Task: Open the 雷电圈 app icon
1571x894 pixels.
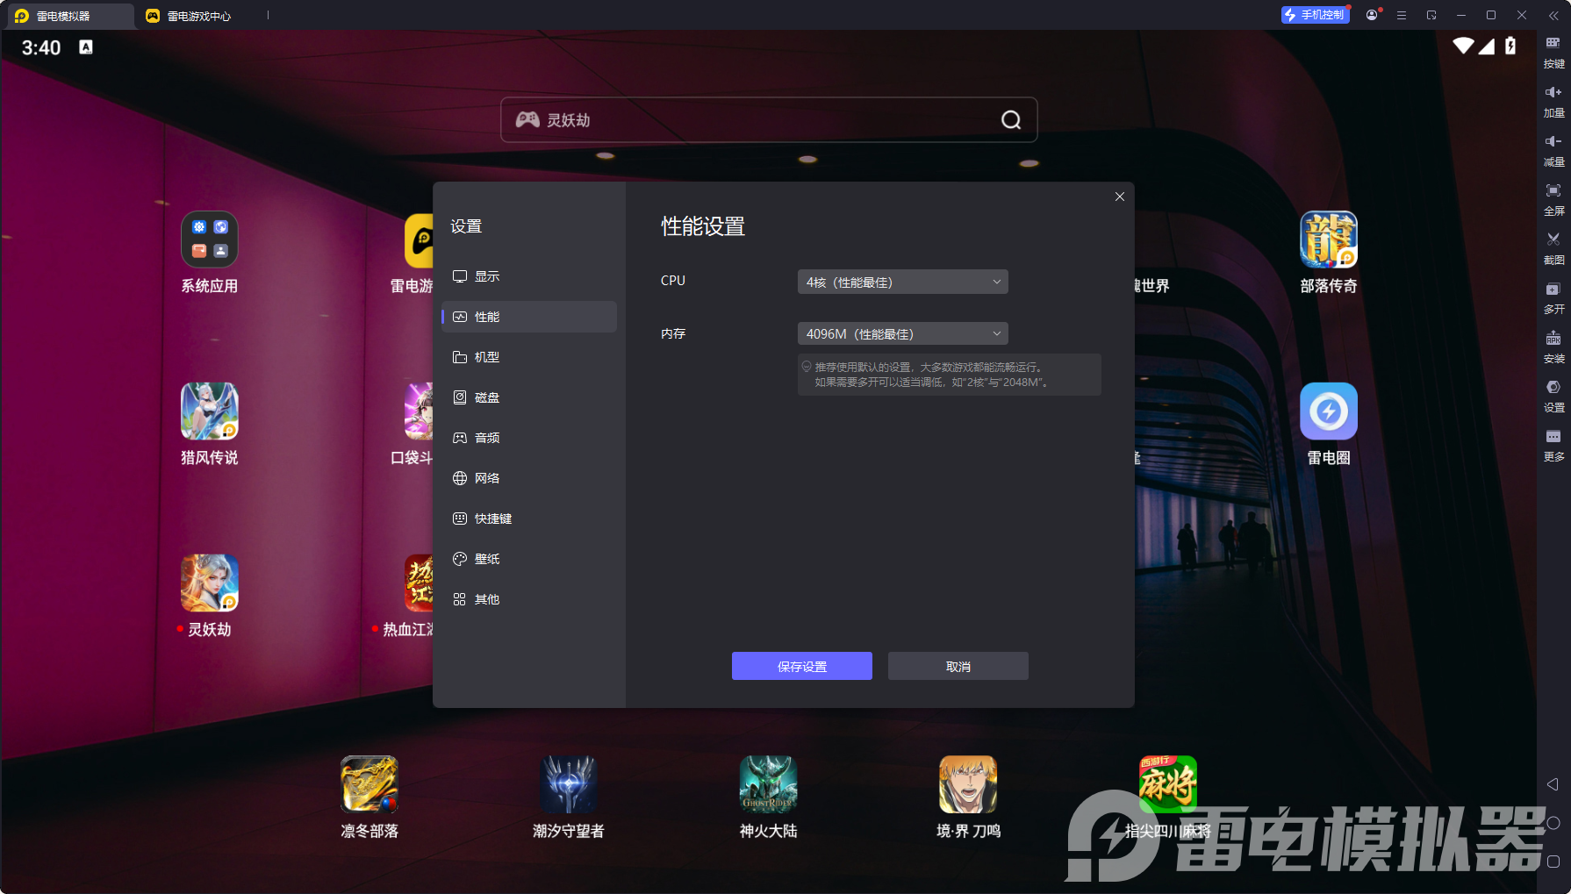Action: (1328, 411)
